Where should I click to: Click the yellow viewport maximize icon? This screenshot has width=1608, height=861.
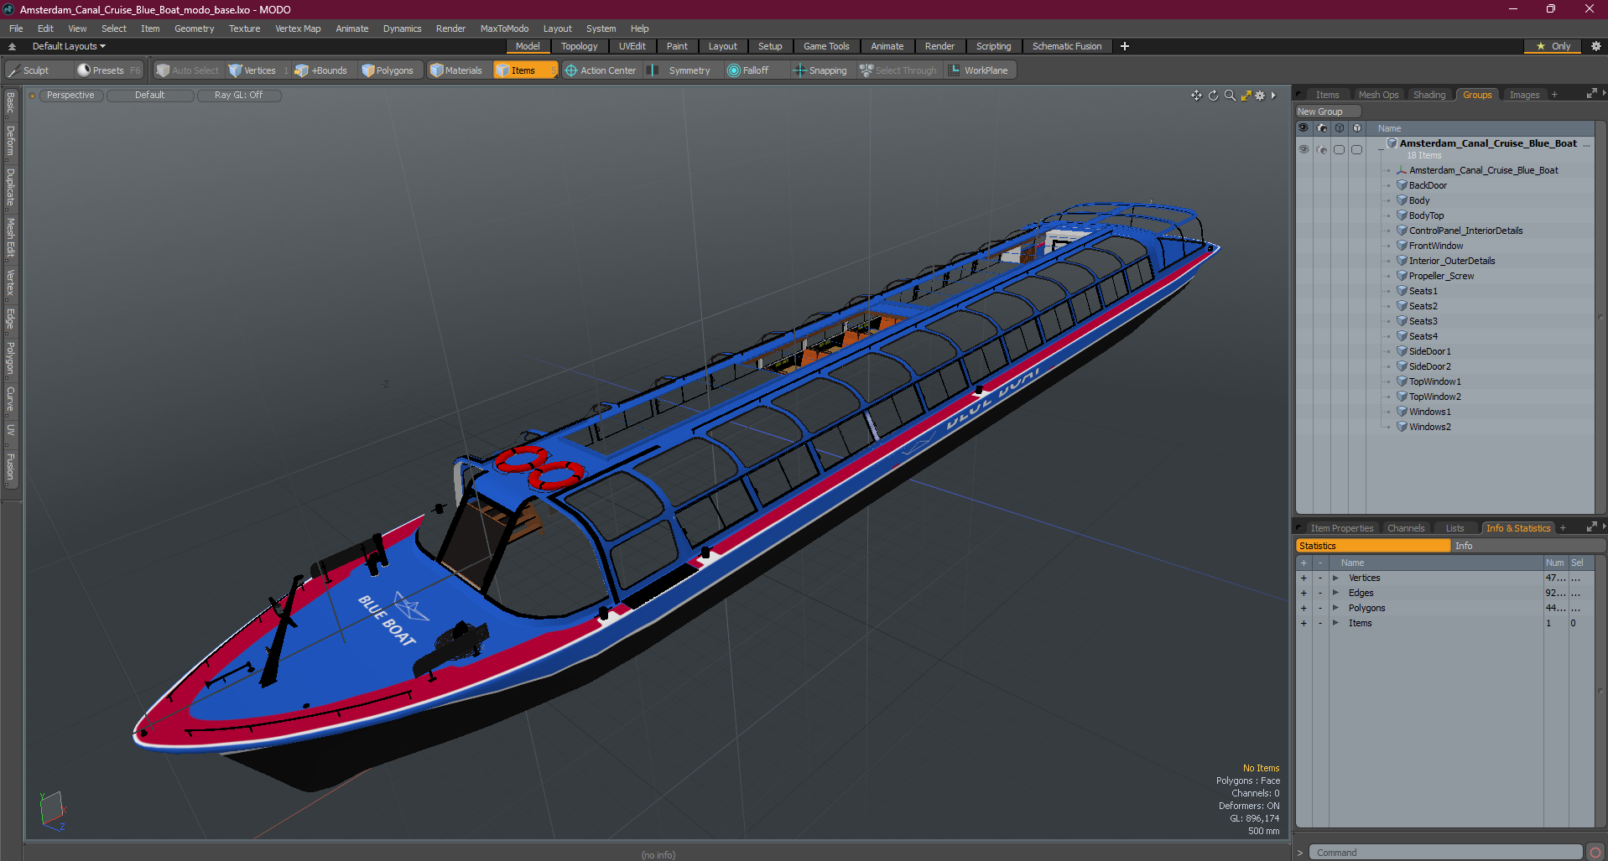pyautogui.click(x=1246, y=96)
